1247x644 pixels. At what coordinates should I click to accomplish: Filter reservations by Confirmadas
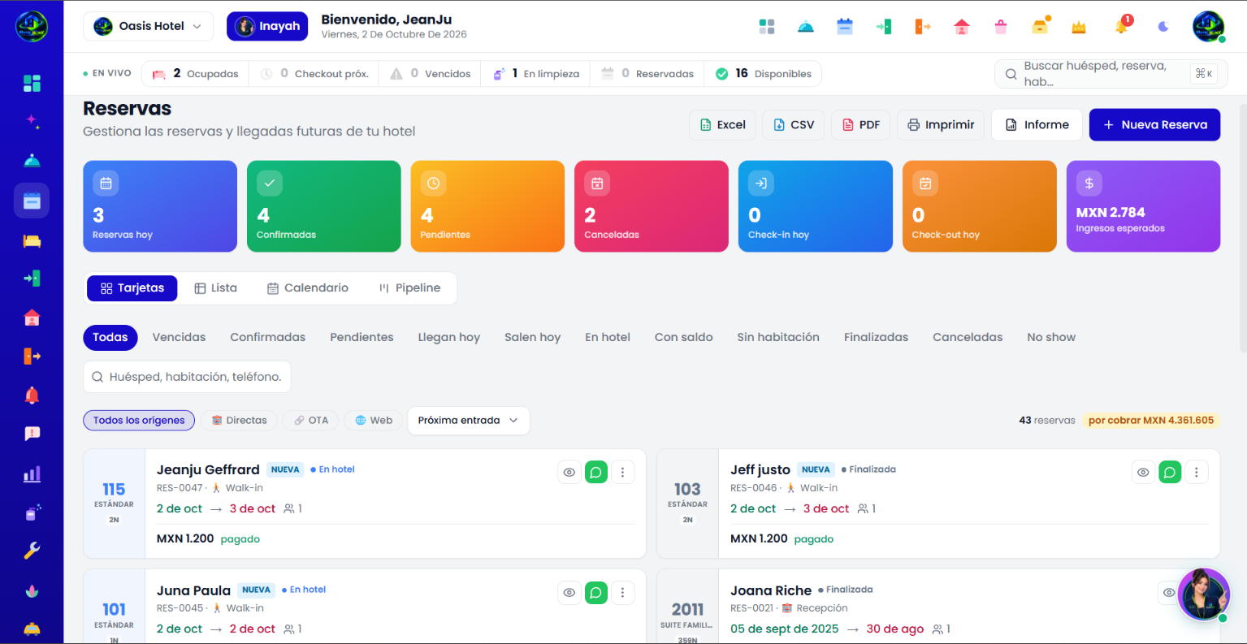tap(268, 337)
